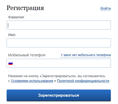Click the word использования in the terms link
This screenshot has width=118, height=104.
(x=41, y=81)
